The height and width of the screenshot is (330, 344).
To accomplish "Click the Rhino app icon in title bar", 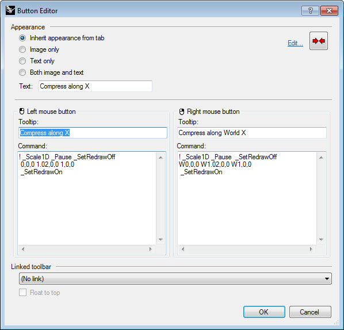I will (10, 10).
